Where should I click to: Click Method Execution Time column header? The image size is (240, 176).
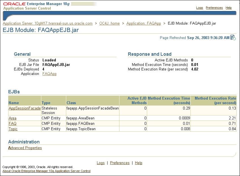click(x=169, y=100)
